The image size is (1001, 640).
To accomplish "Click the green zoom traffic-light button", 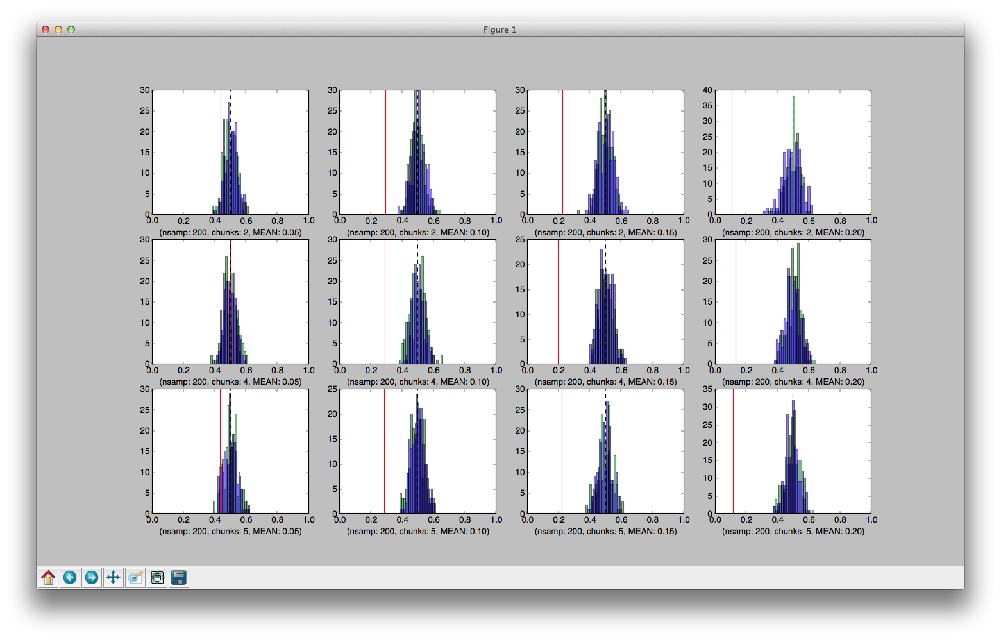I will click(71, 29).
